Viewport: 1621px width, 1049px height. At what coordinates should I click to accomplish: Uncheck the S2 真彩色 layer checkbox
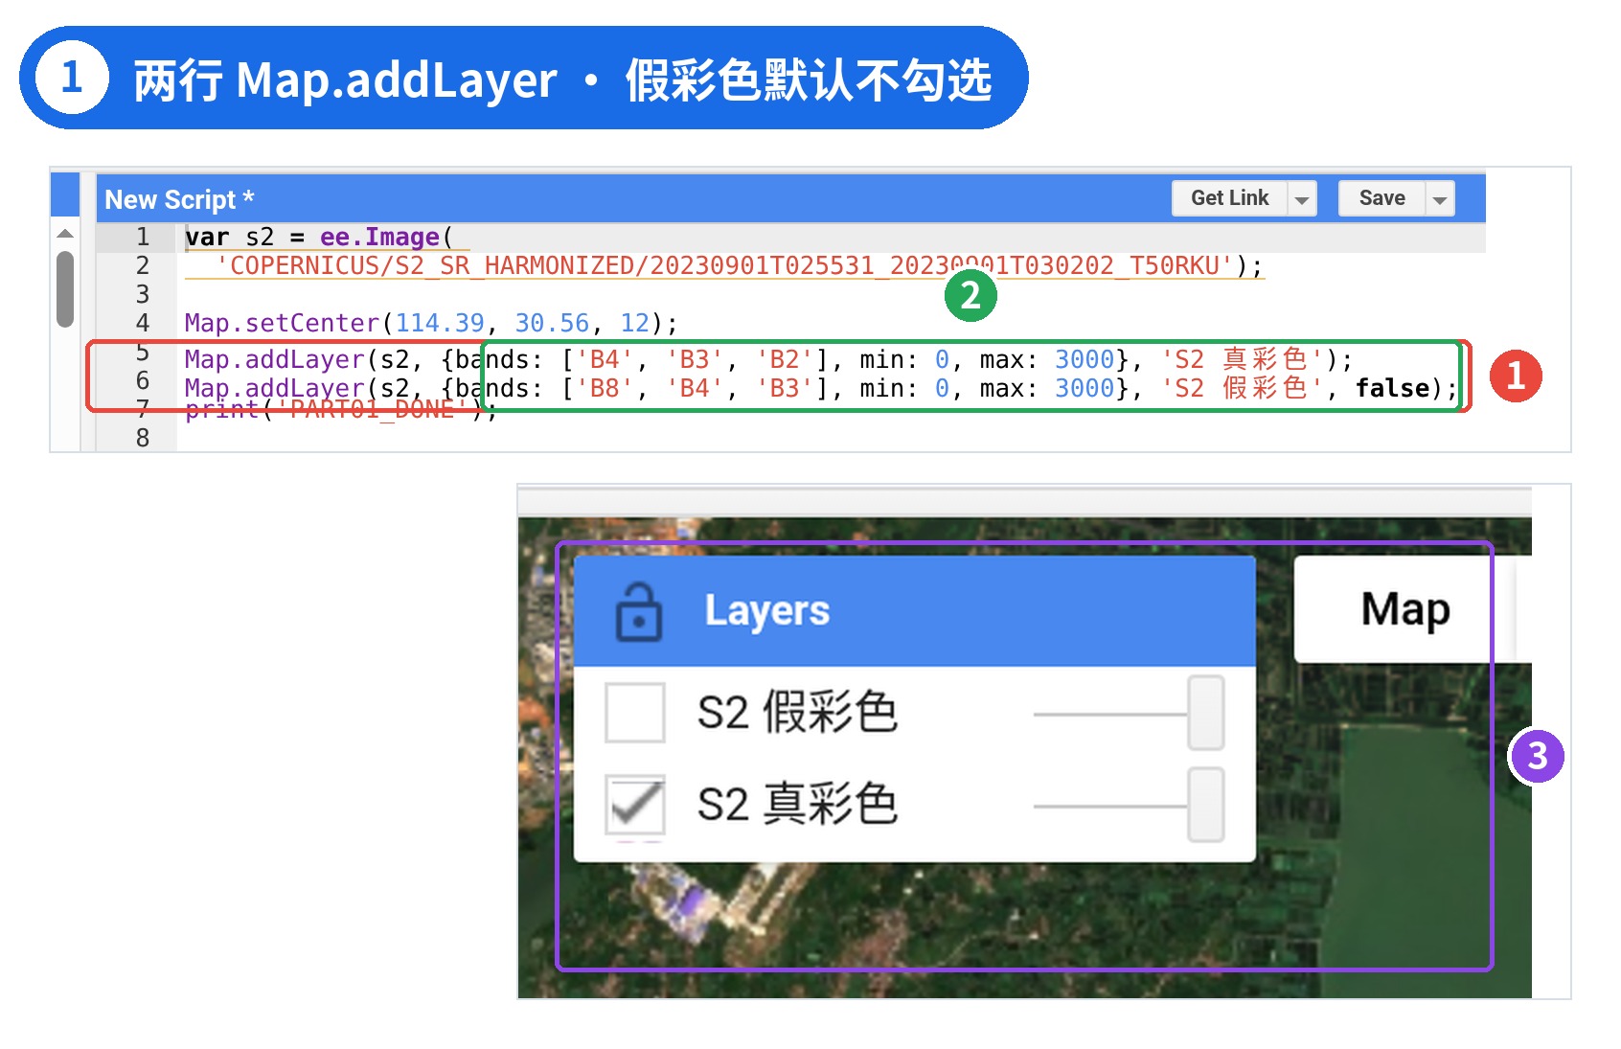[x=634, y=805]
